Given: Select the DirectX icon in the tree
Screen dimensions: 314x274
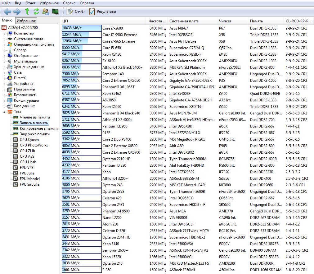Looking at the screenshot, I should pos(10,78).
